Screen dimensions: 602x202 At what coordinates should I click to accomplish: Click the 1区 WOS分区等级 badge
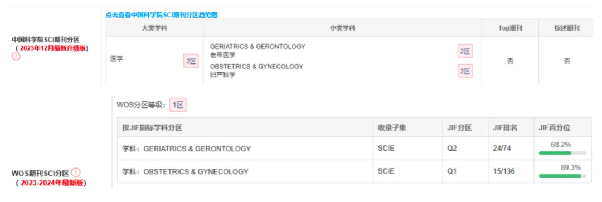pyautogui.click(x=178, y=104)
